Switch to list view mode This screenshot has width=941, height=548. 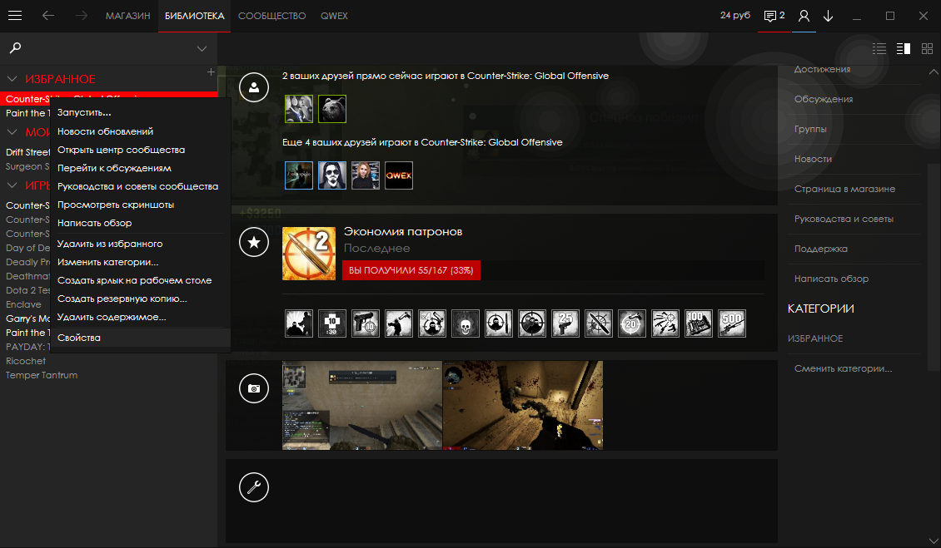[x=879, y=48]
